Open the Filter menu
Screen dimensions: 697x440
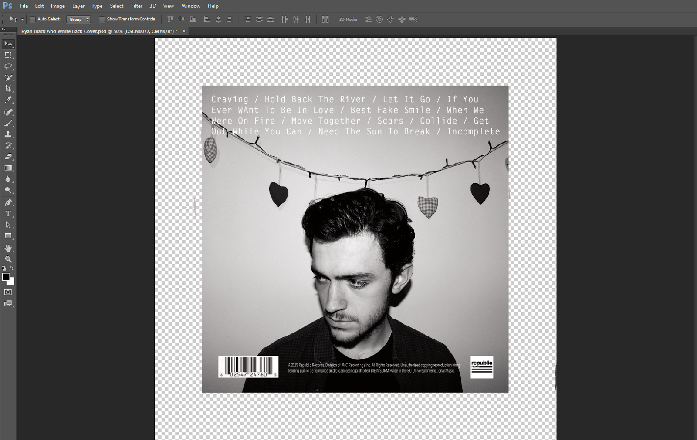click(x=137, y=6)
